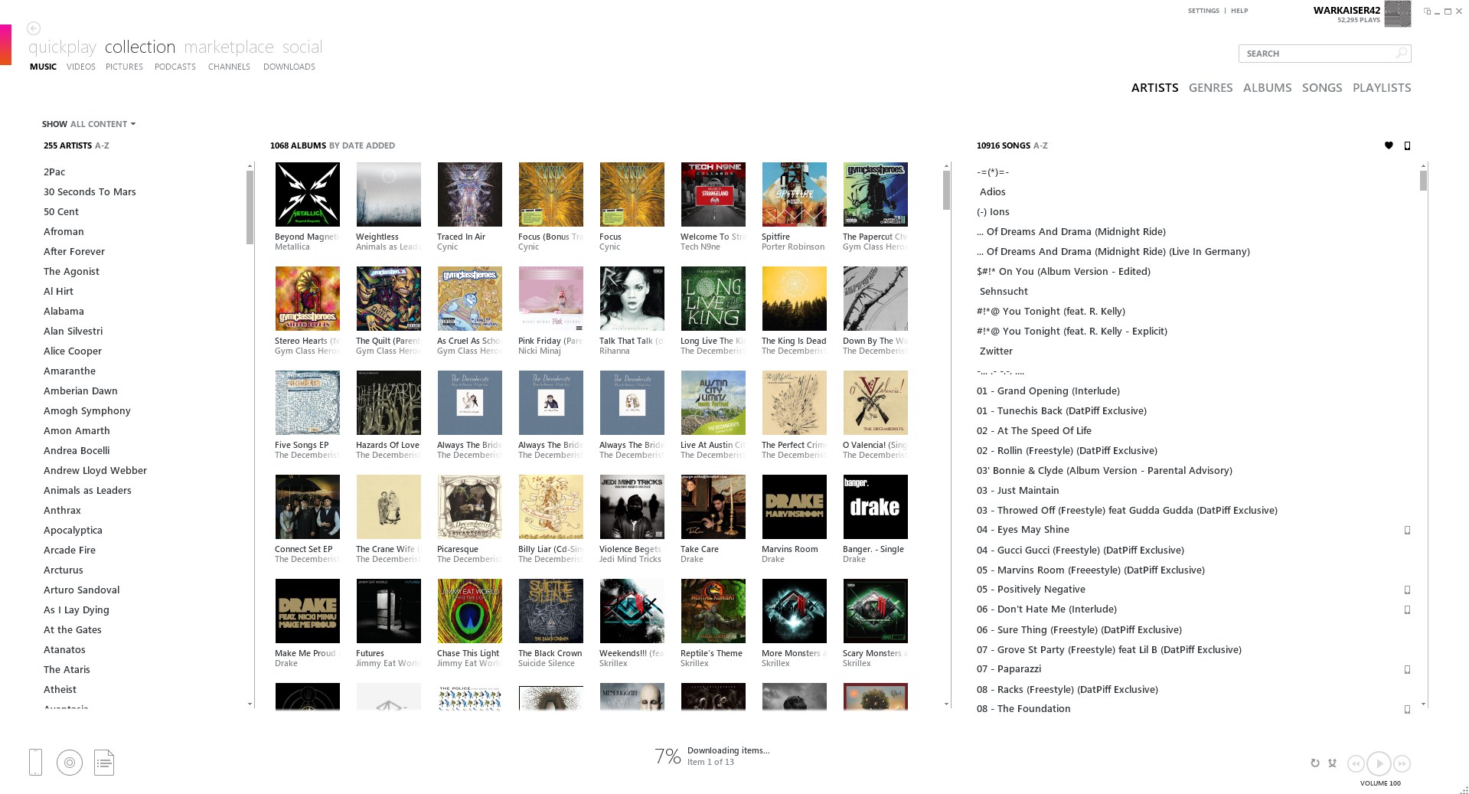The height and width of the screenshot is (794, 1469).
Task: Click the VOLUME 100 control
Action: [1379, 783]
